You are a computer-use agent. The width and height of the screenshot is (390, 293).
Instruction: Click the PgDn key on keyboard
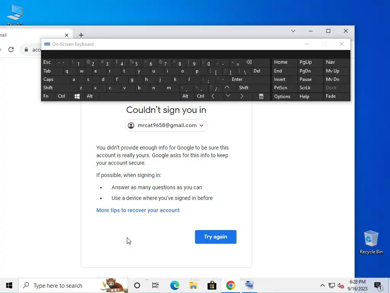pos(310,71)
